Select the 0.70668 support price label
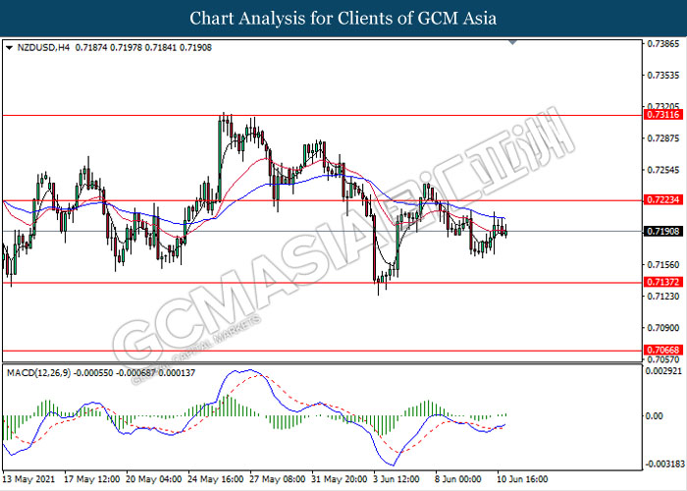The height and width of the screenshot is (491, 687). click(x=663, y=350)
